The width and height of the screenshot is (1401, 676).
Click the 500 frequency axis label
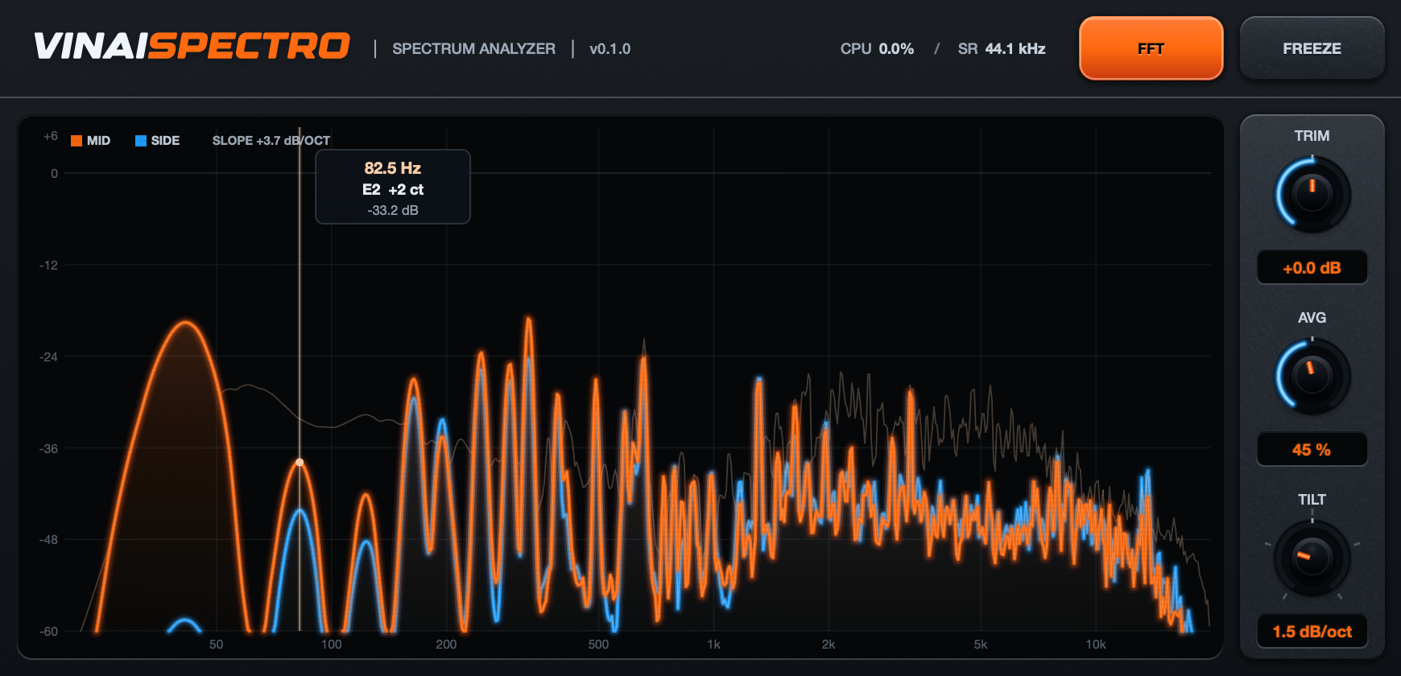coord(598,645)
